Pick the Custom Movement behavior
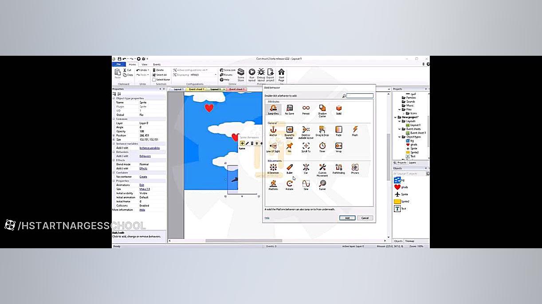Image resolution: width=542 pixels, height=304 pixels. point(322,170)
